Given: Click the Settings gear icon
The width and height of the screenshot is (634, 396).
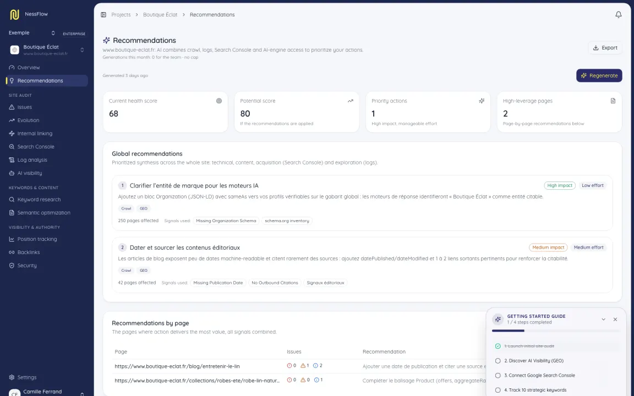Looking at the screenshot, I should pyautogui.click(x=12, y=377).
